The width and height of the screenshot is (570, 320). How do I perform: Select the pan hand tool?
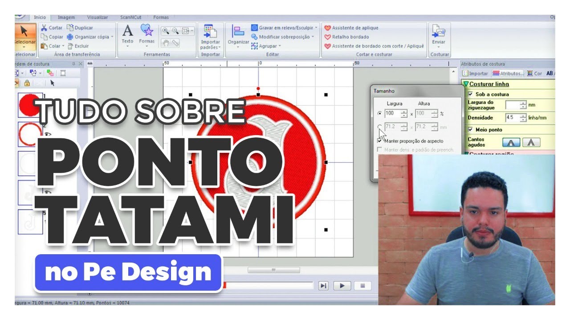(166, 43)
